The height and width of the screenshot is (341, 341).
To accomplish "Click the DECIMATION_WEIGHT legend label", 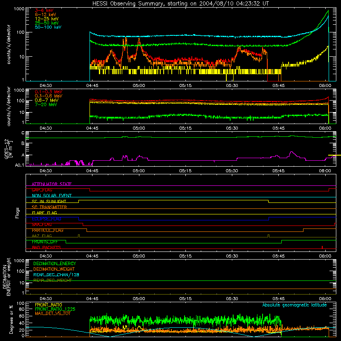I will point(54,269).
